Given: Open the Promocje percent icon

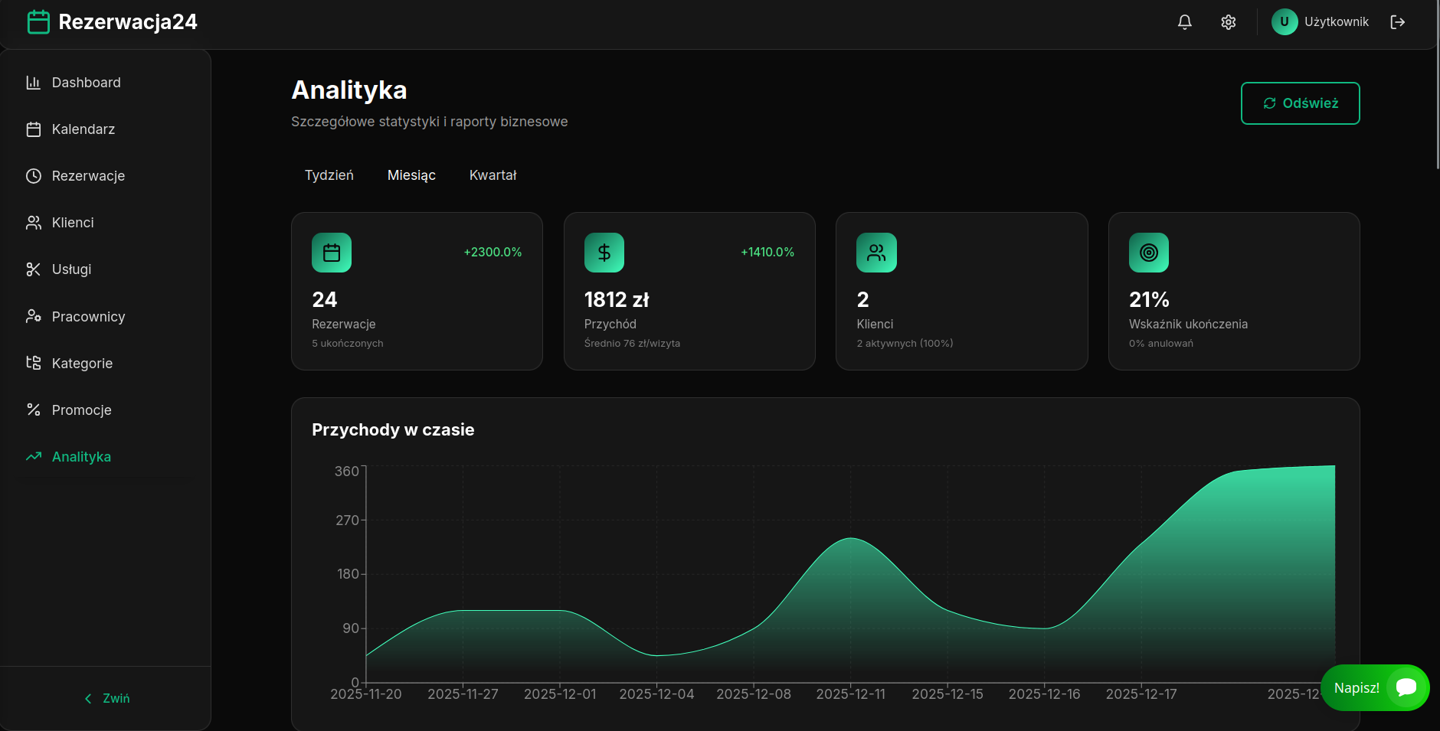Looking at the screenshot, I should [34, 410].
